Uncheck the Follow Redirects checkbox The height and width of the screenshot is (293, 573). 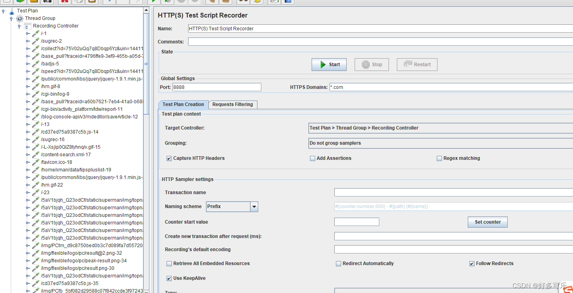pyautogui.click(x=472, y=264)
